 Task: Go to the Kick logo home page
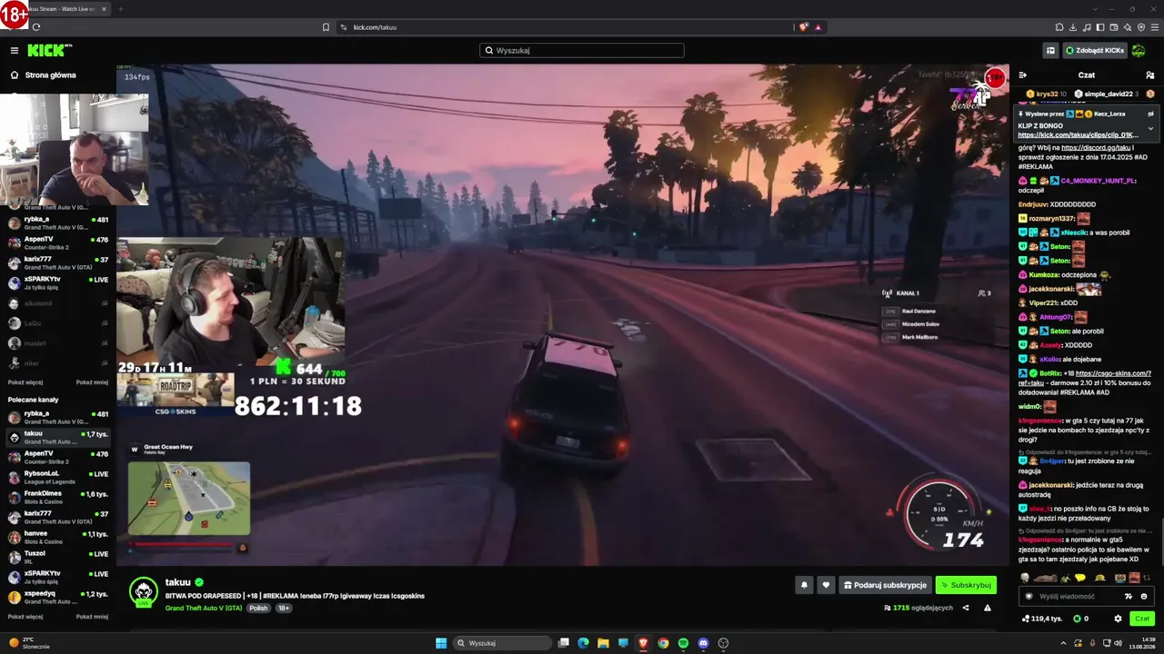click(49, 51)
